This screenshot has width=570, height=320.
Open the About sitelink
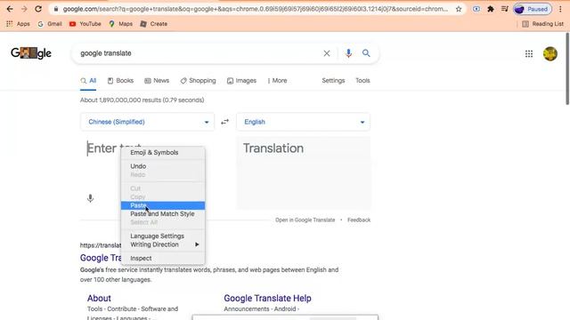tap(99, 299)
